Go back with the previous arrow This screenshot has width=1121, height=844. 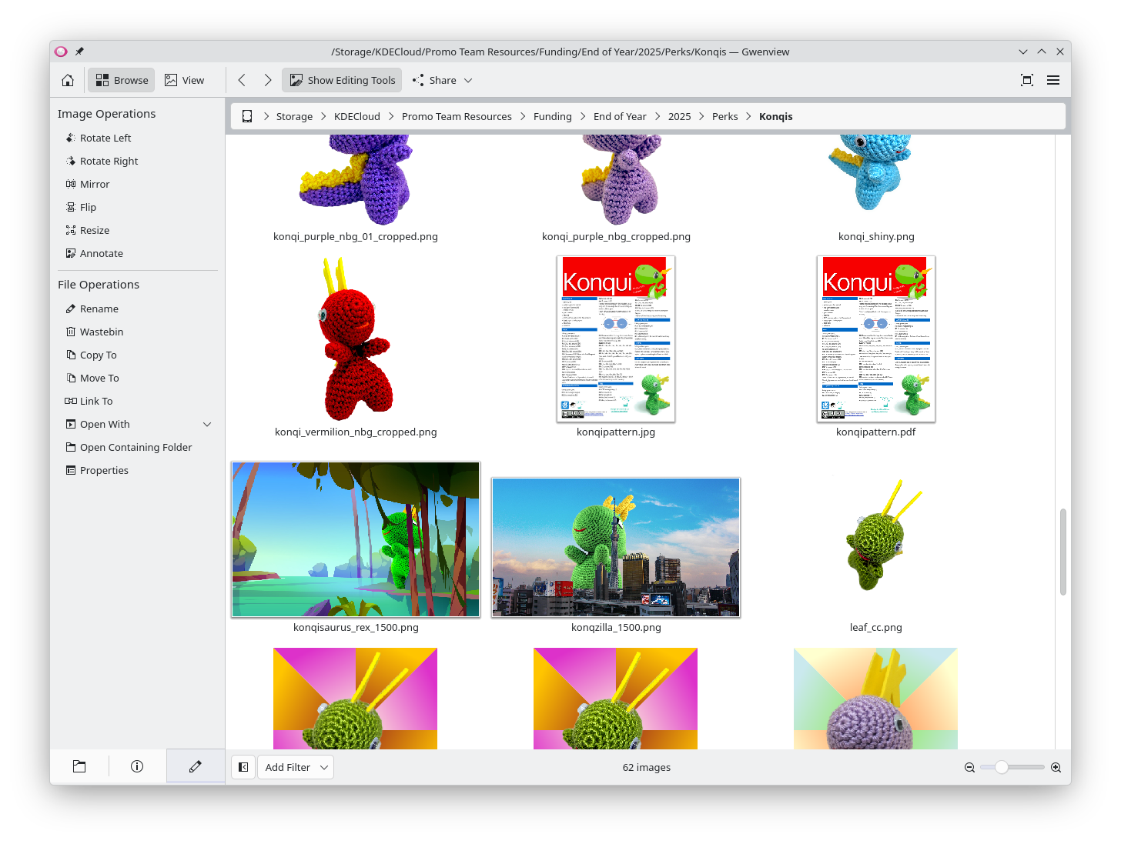(x=242, y=80)
